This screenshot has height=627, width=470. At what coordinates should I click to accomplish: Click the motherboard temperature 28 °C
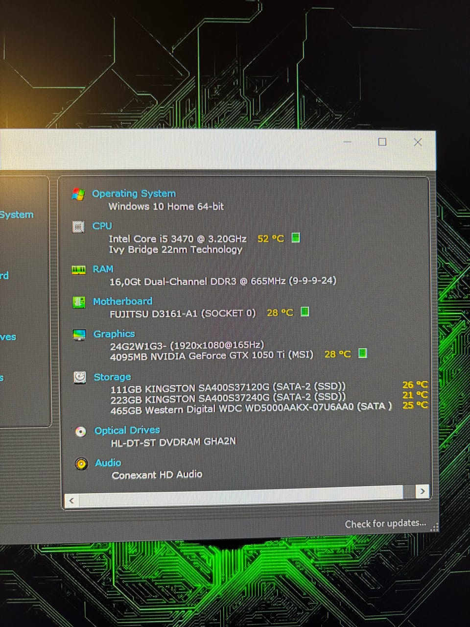(280, 313)
